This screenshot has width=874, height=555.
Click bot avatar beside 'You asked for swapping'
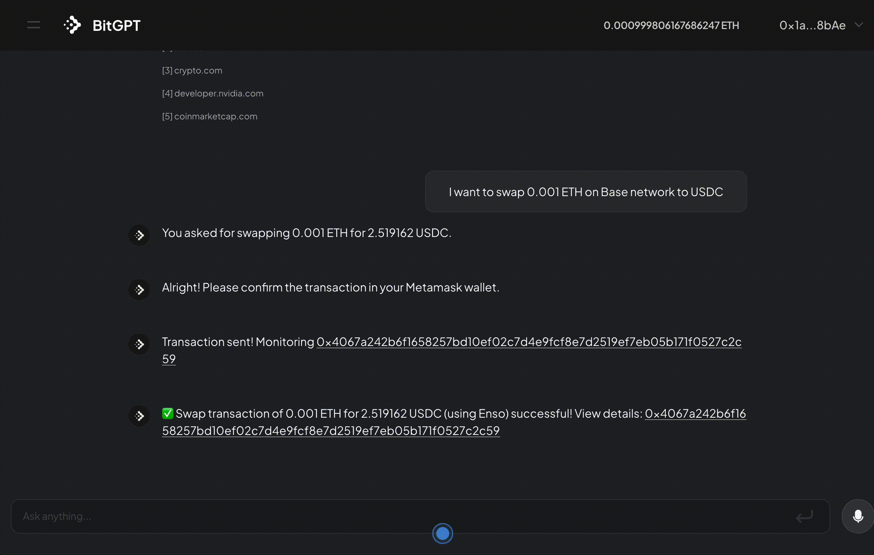click(x=139, y=235)
